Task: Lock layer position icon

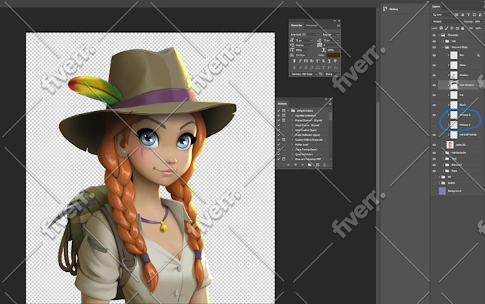Action: tap(452, 28)
